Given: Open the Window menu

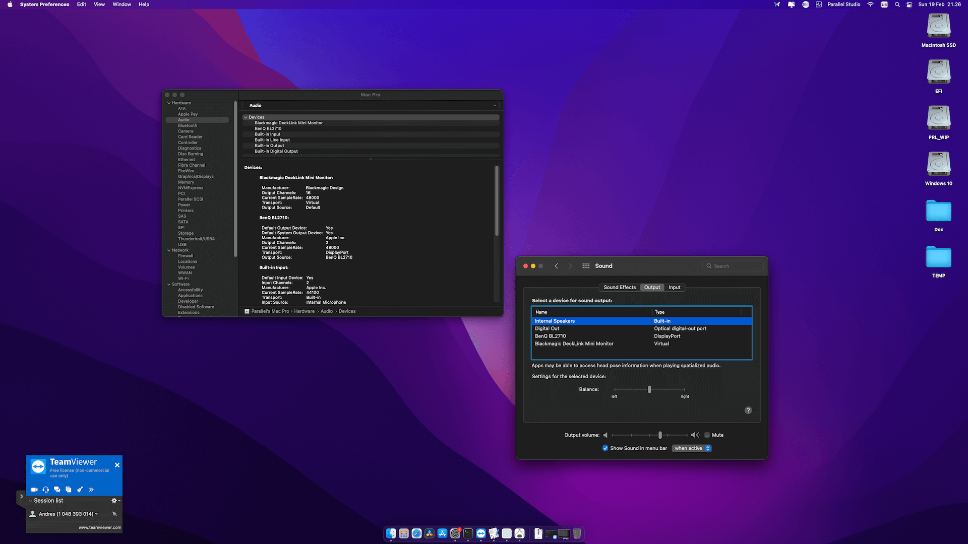Looking at the screenshot, I should coord(122,5).
